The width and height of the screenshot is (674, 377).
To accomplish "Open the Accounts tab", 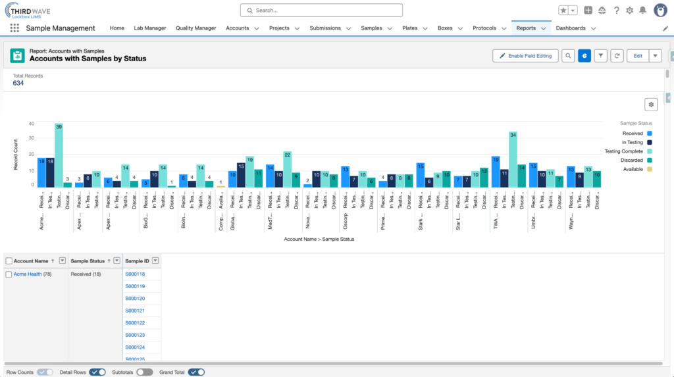I will tap(237, 28).
